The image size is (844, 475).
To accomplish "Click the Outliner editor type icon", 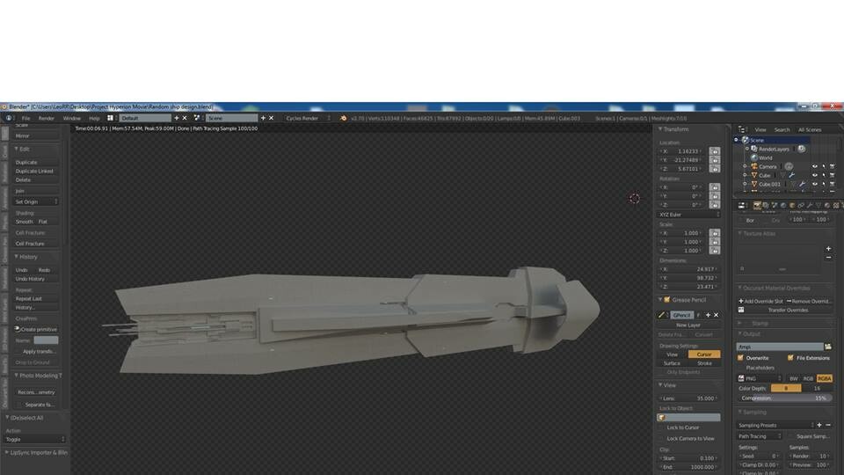I will (742, 130).
